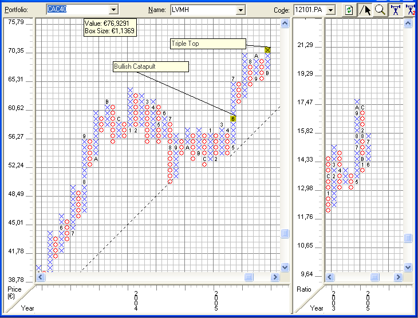Viewport: 418px width, 318px height.
Task: Click the 2004 year marker on price axis
Action: point(136,301)
